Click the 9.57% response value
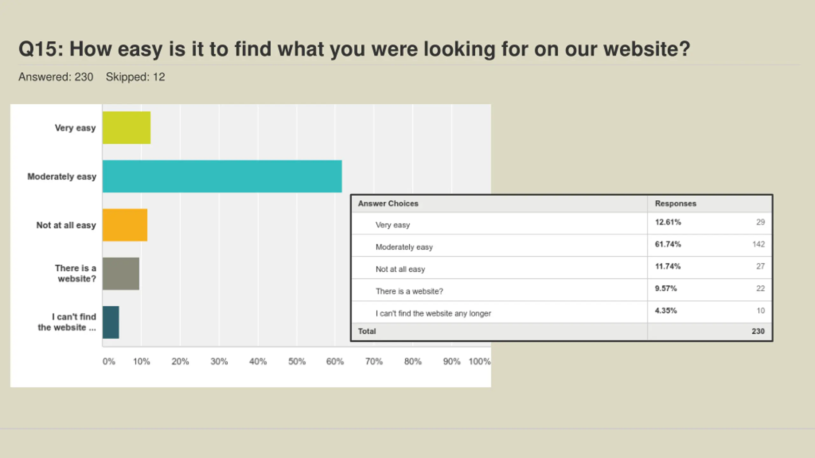 pyautogui.click(x=666, y=288)
